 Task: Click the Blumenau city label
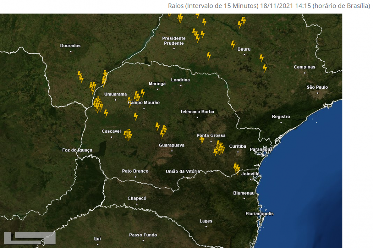tap(244, 193)
